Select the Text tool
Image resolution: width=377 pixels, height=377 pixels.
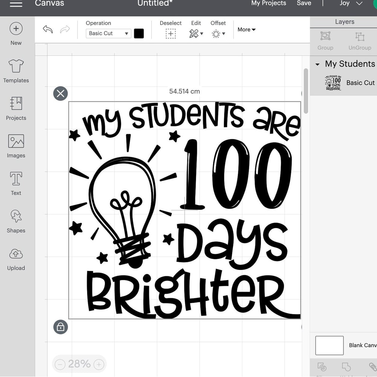16,183
